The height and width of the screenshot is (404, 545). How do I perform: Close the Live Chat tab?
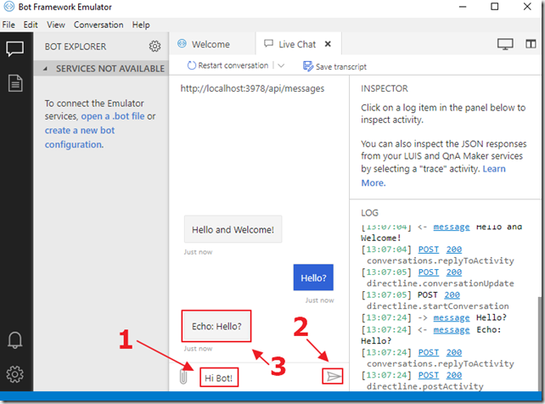tap(328, 44)
